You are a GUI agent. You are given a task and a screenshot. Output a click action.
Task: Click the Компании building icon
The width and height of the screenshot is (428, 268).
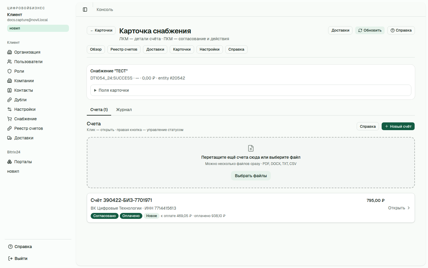tap(10, 81)
